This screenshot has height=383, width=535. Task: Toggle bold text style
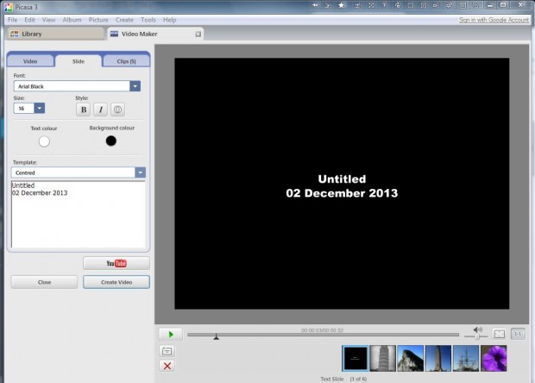click(x=83, y=110)
